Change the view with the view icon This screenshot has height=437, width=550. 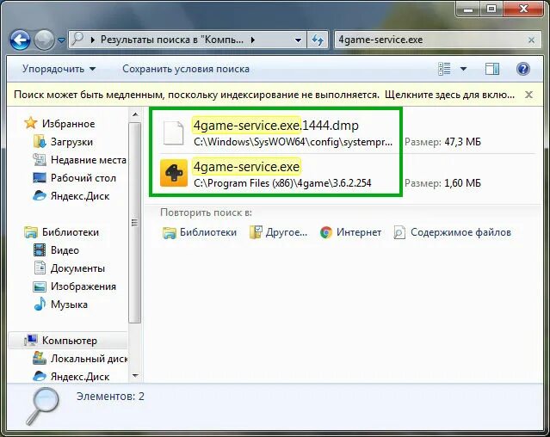click(444, 69)
